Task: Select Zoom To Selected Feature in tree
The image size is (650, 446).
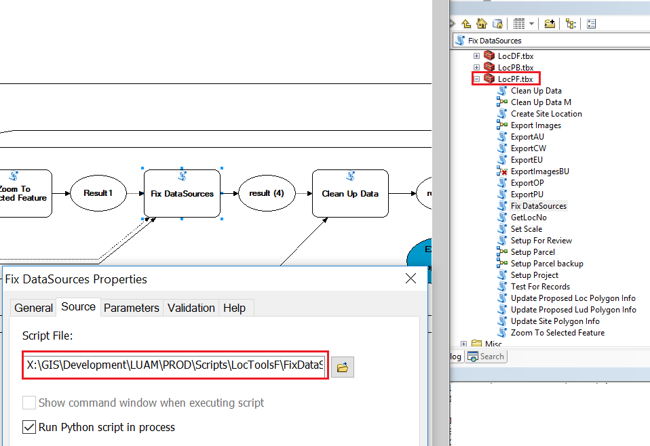Action: [557, 333]
